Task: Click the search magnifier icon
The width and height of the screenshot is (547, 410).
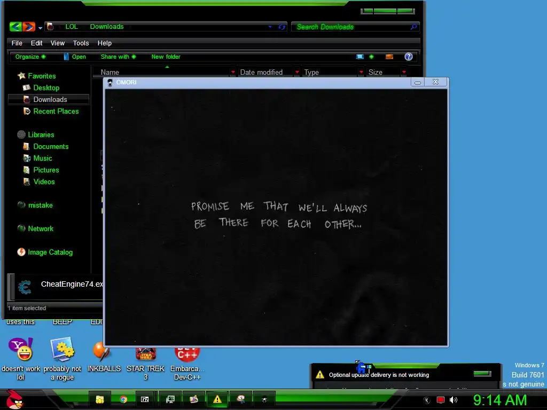Action: [x=413, y=27]
